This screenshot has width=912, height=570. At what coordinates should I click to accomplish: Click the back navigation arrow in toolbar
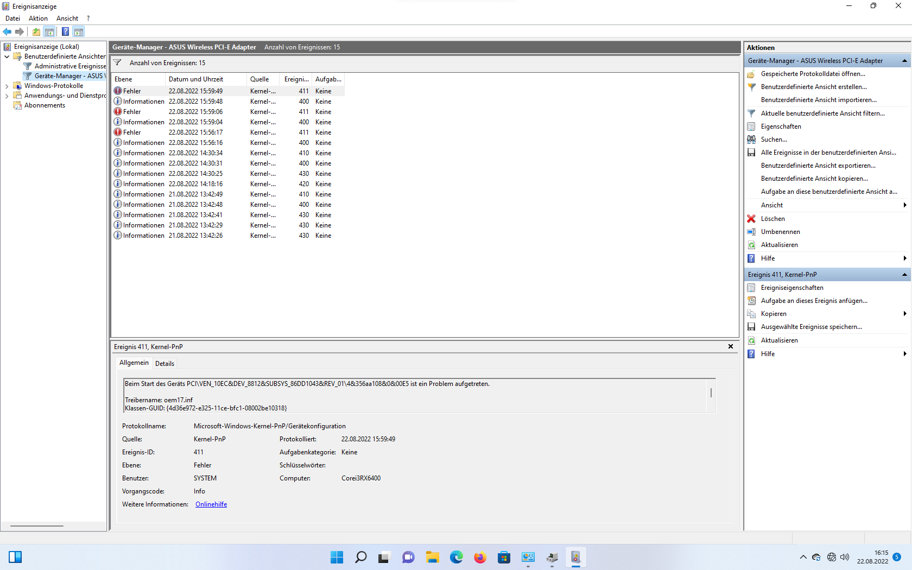pos(7,31)
